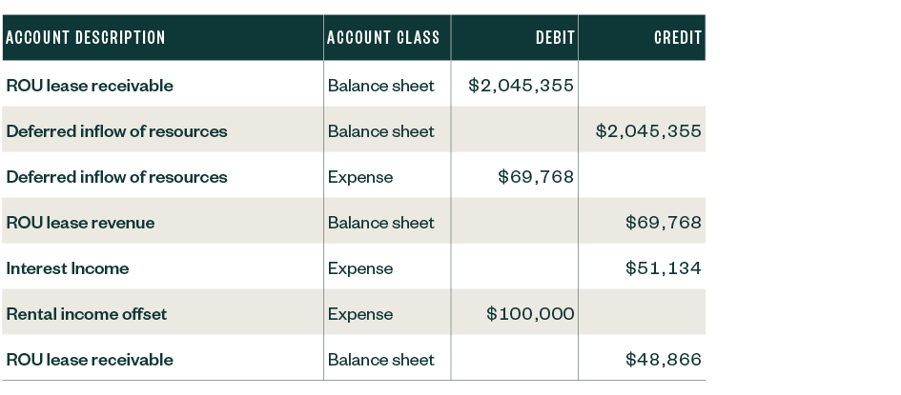Image resolution: width=901 pixels, height=395 pixels.
Task: Click the $69,768 debit amount
Action: coord(536,177)
